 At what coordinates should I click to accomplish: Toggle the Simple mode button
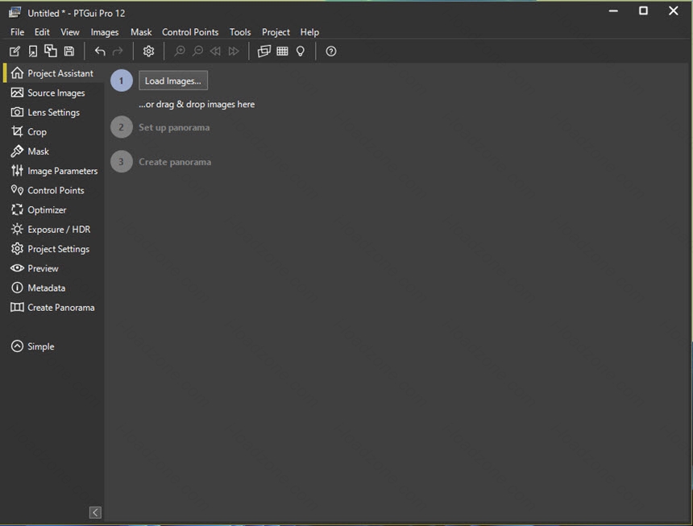click(33, 346)
